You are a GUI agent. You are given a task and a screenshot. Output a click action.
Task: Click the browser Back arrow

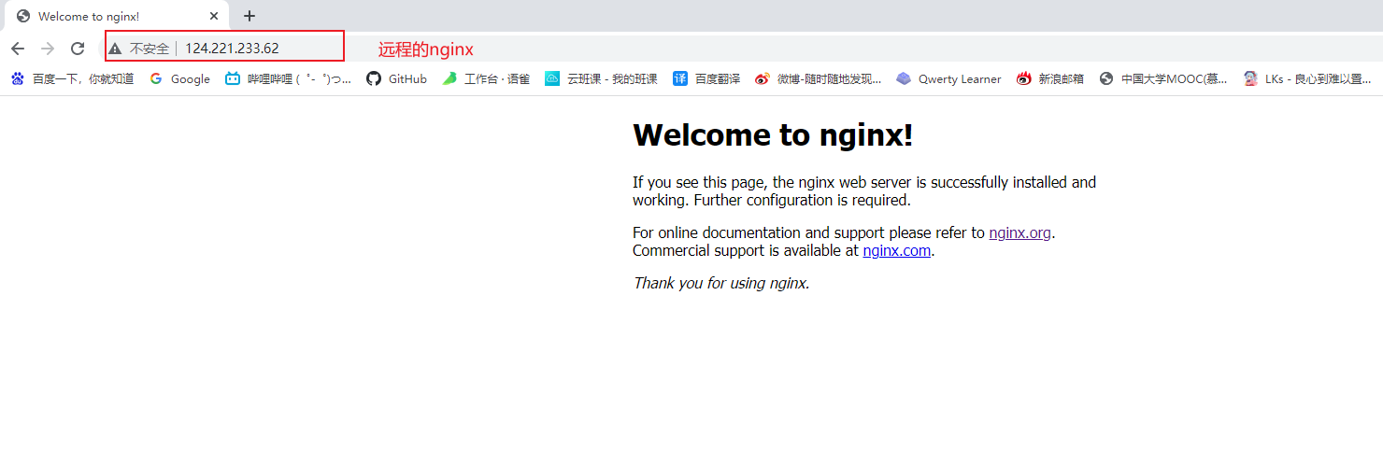[x=18, y=49]
